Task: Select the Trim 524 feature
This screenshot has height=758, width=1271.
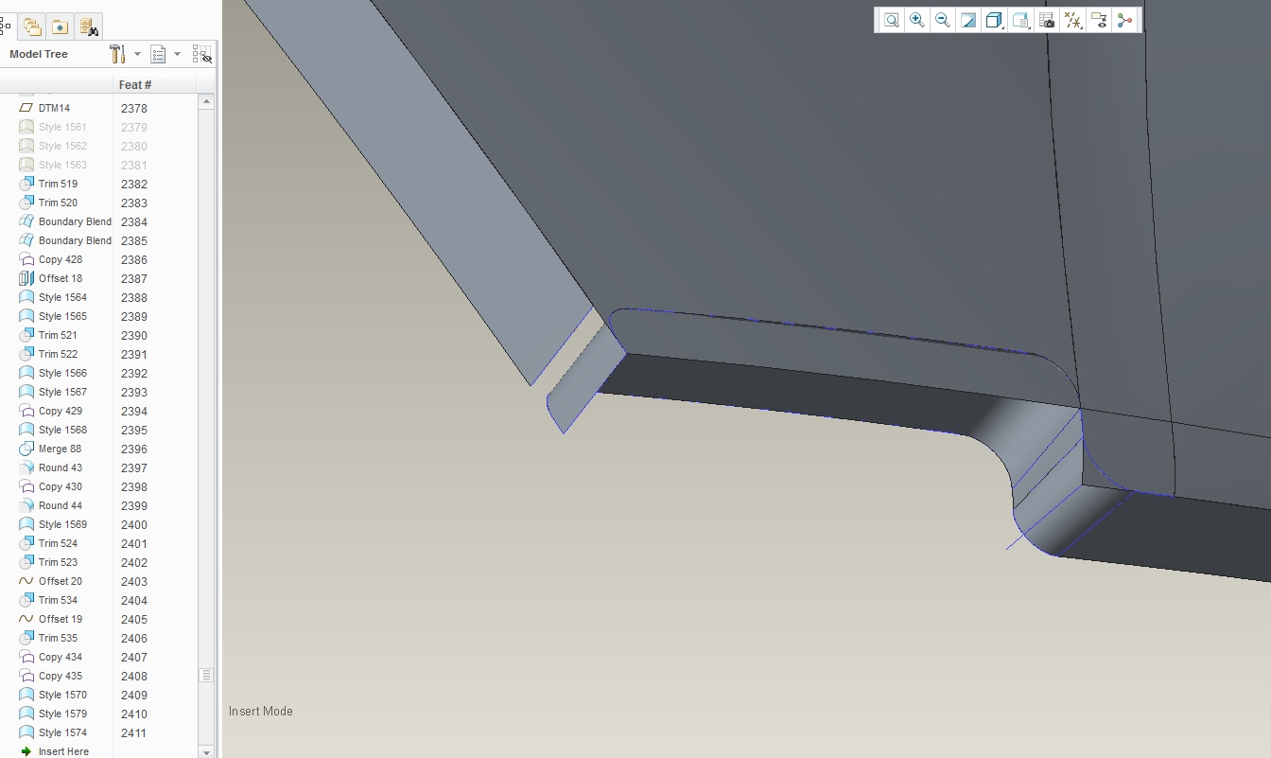Action: [58, 543]
